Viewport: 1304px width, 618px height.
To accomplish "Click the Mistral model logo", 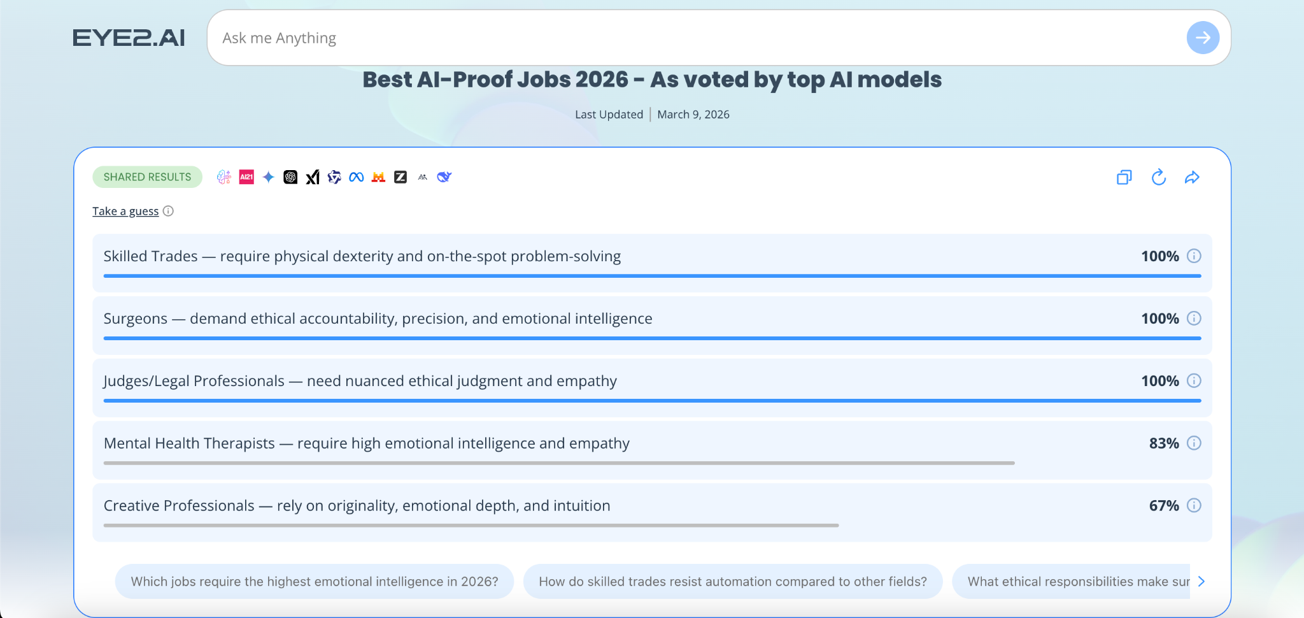I will 378,177.
